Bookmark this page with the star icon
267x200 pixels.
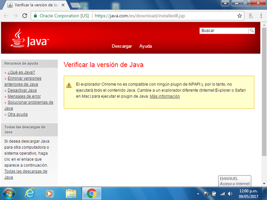239,16
